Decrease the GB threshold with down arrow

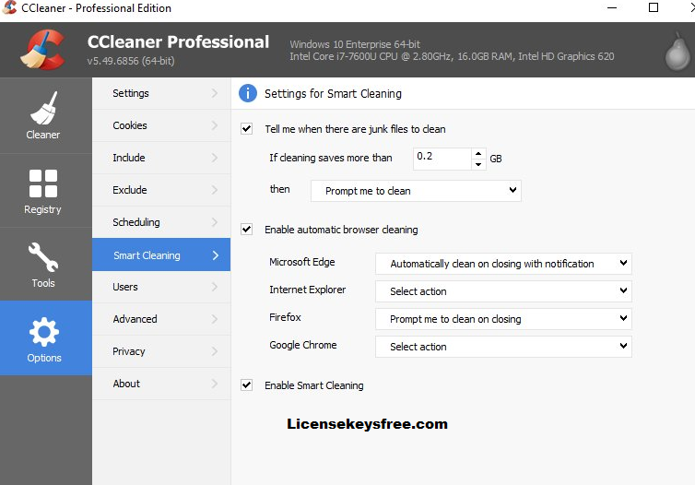tap(478, 164)
